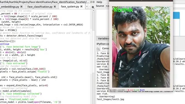Click the 'pickle.load(open(filename' line
Screen dimensions: 185x104
pyautogui.click(x=30, y=102)
